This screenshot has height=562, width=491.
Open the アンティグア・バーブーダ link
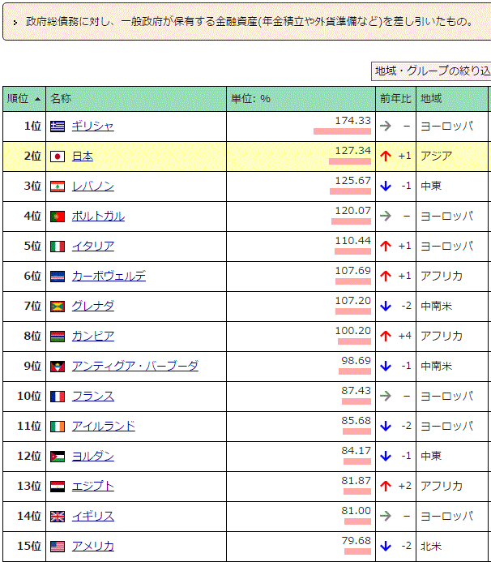pos(135,367)
